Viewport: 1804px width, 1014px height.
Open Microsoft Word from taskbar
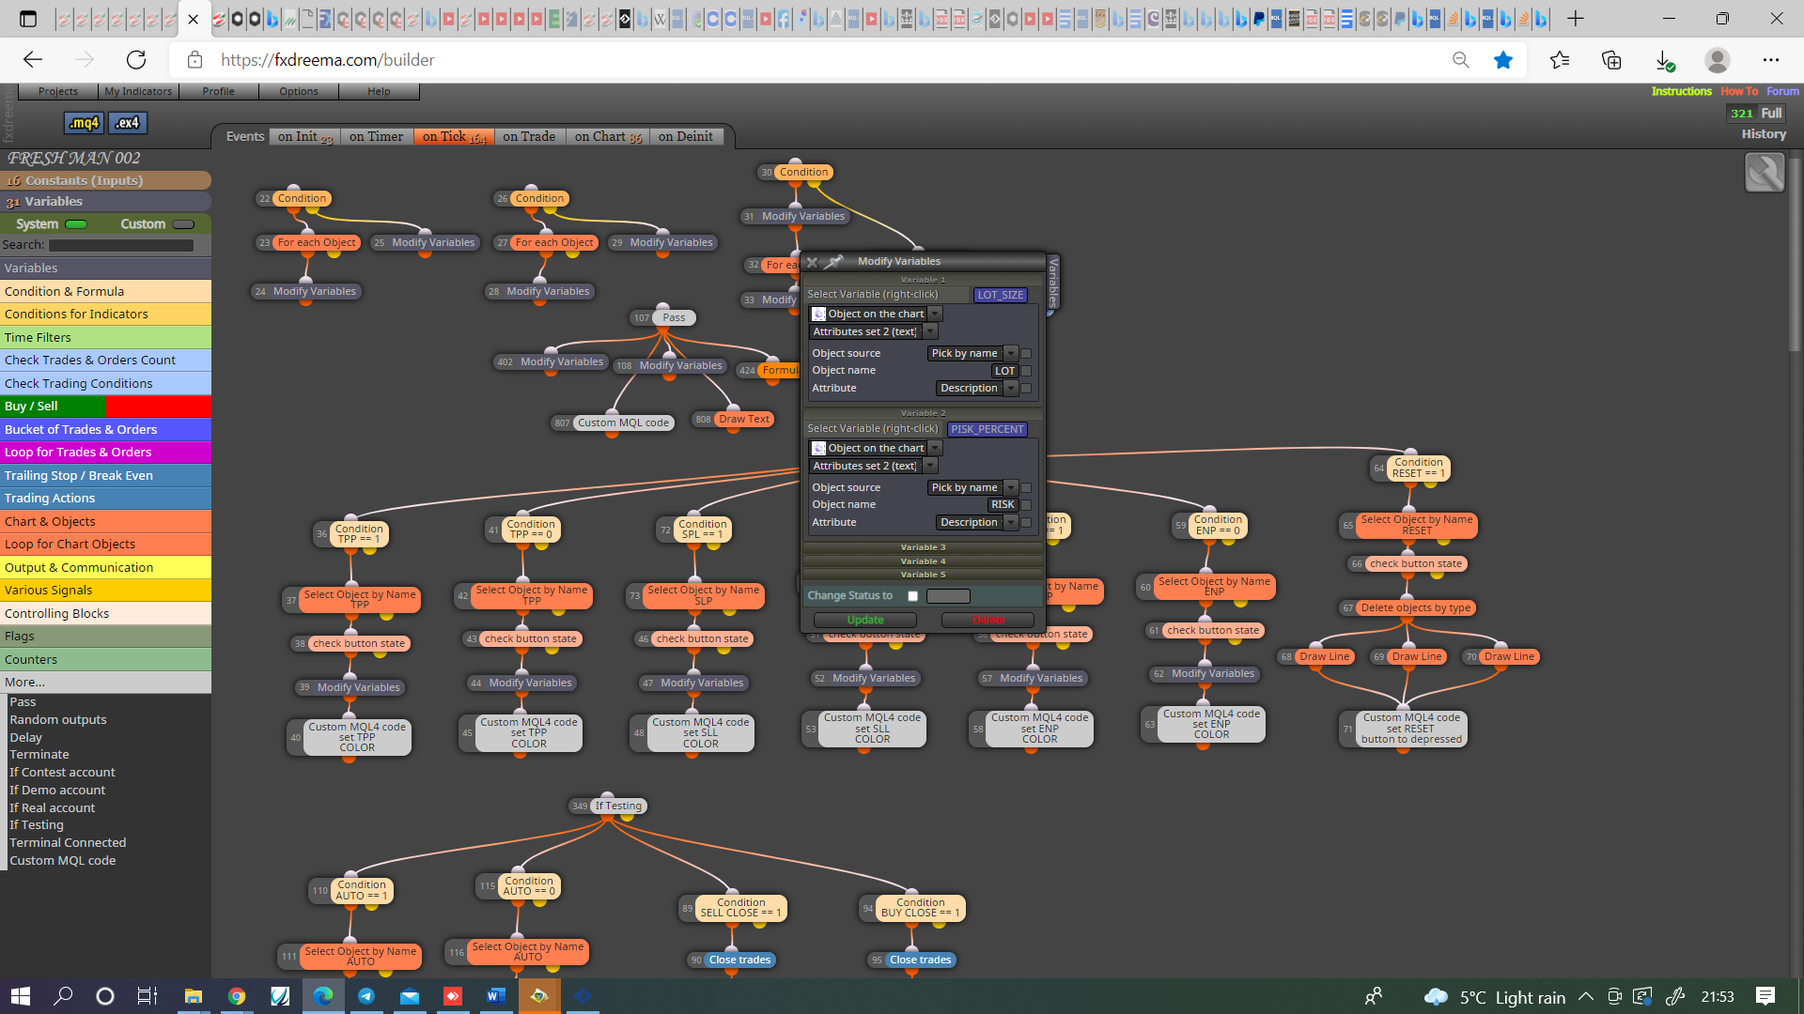[496, 996]
